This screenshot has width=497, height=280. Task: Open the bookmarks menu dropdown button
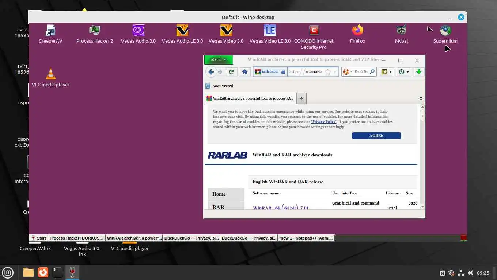(x=387, y=72)
